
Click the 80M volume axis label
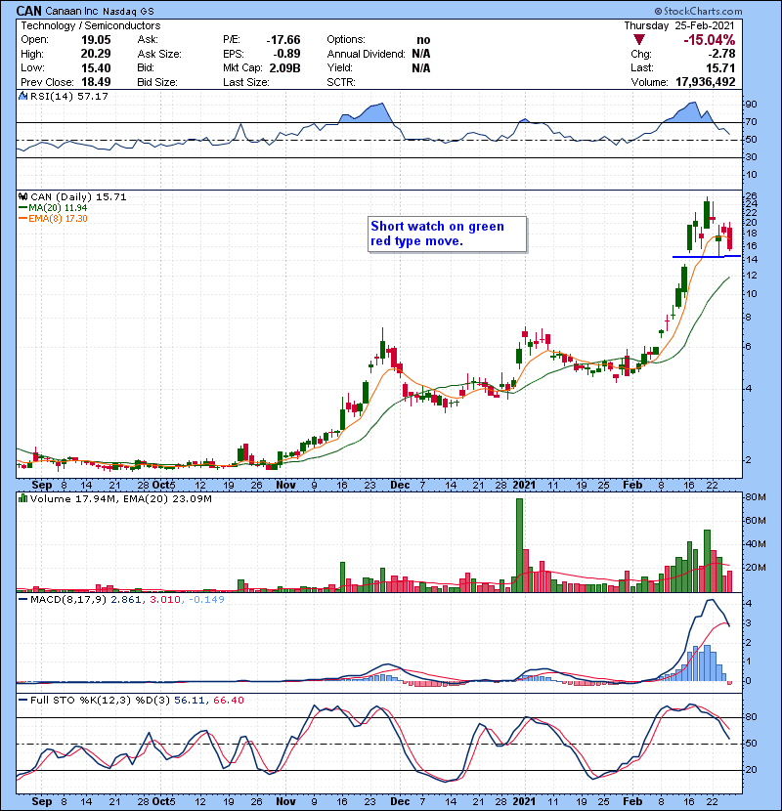tap(755, 497)
